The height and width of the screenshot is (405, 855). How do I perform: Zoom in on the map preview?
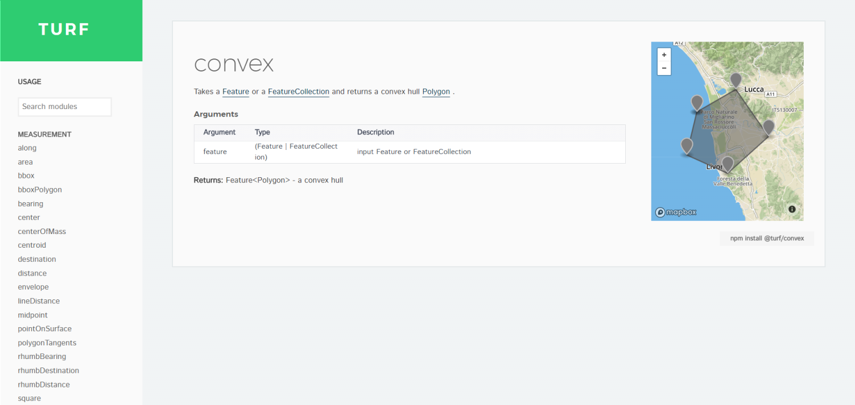[664, 55]
